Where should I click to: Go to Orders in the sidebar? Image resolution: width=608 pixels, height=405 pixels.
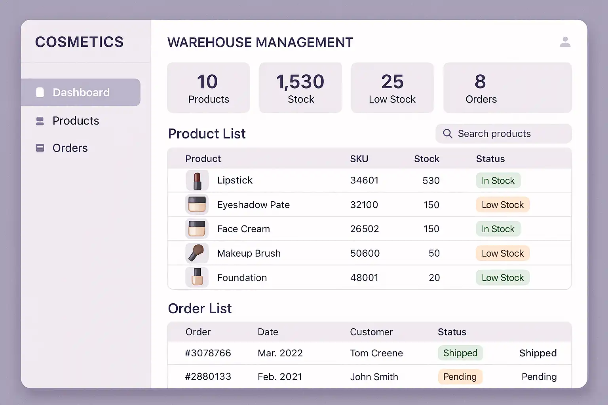coord(70,148)
